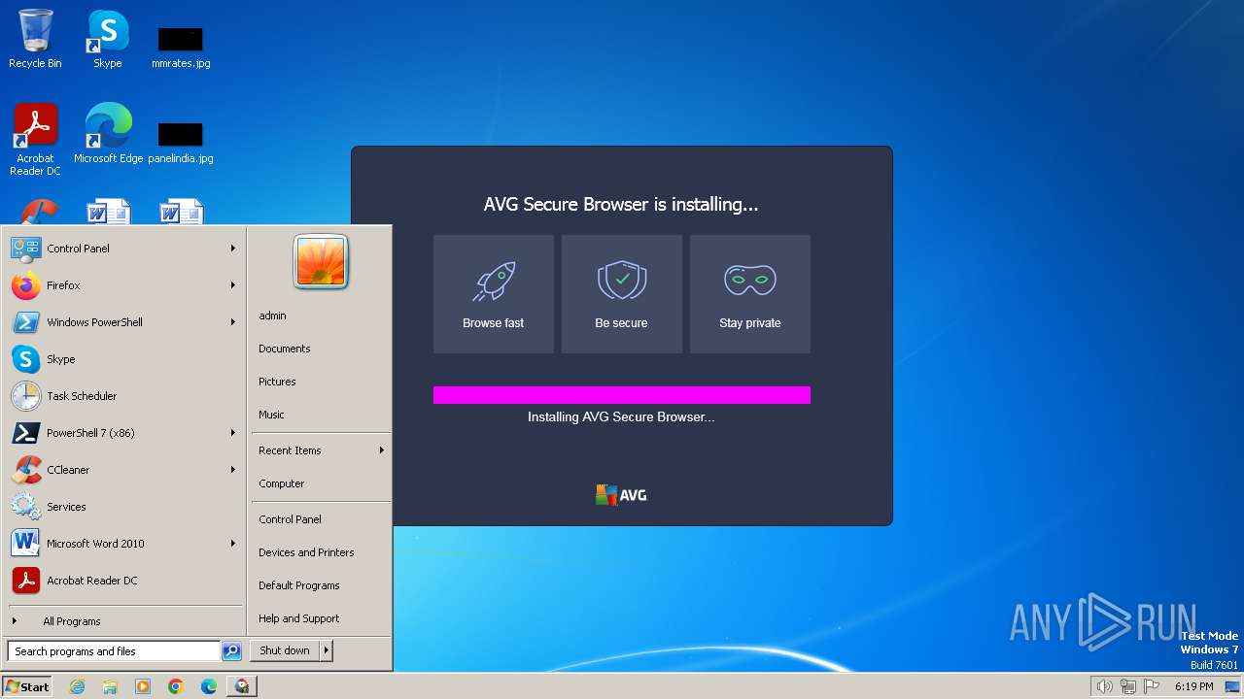
Task: Click the network tray icon
Action: point(1128,686)
